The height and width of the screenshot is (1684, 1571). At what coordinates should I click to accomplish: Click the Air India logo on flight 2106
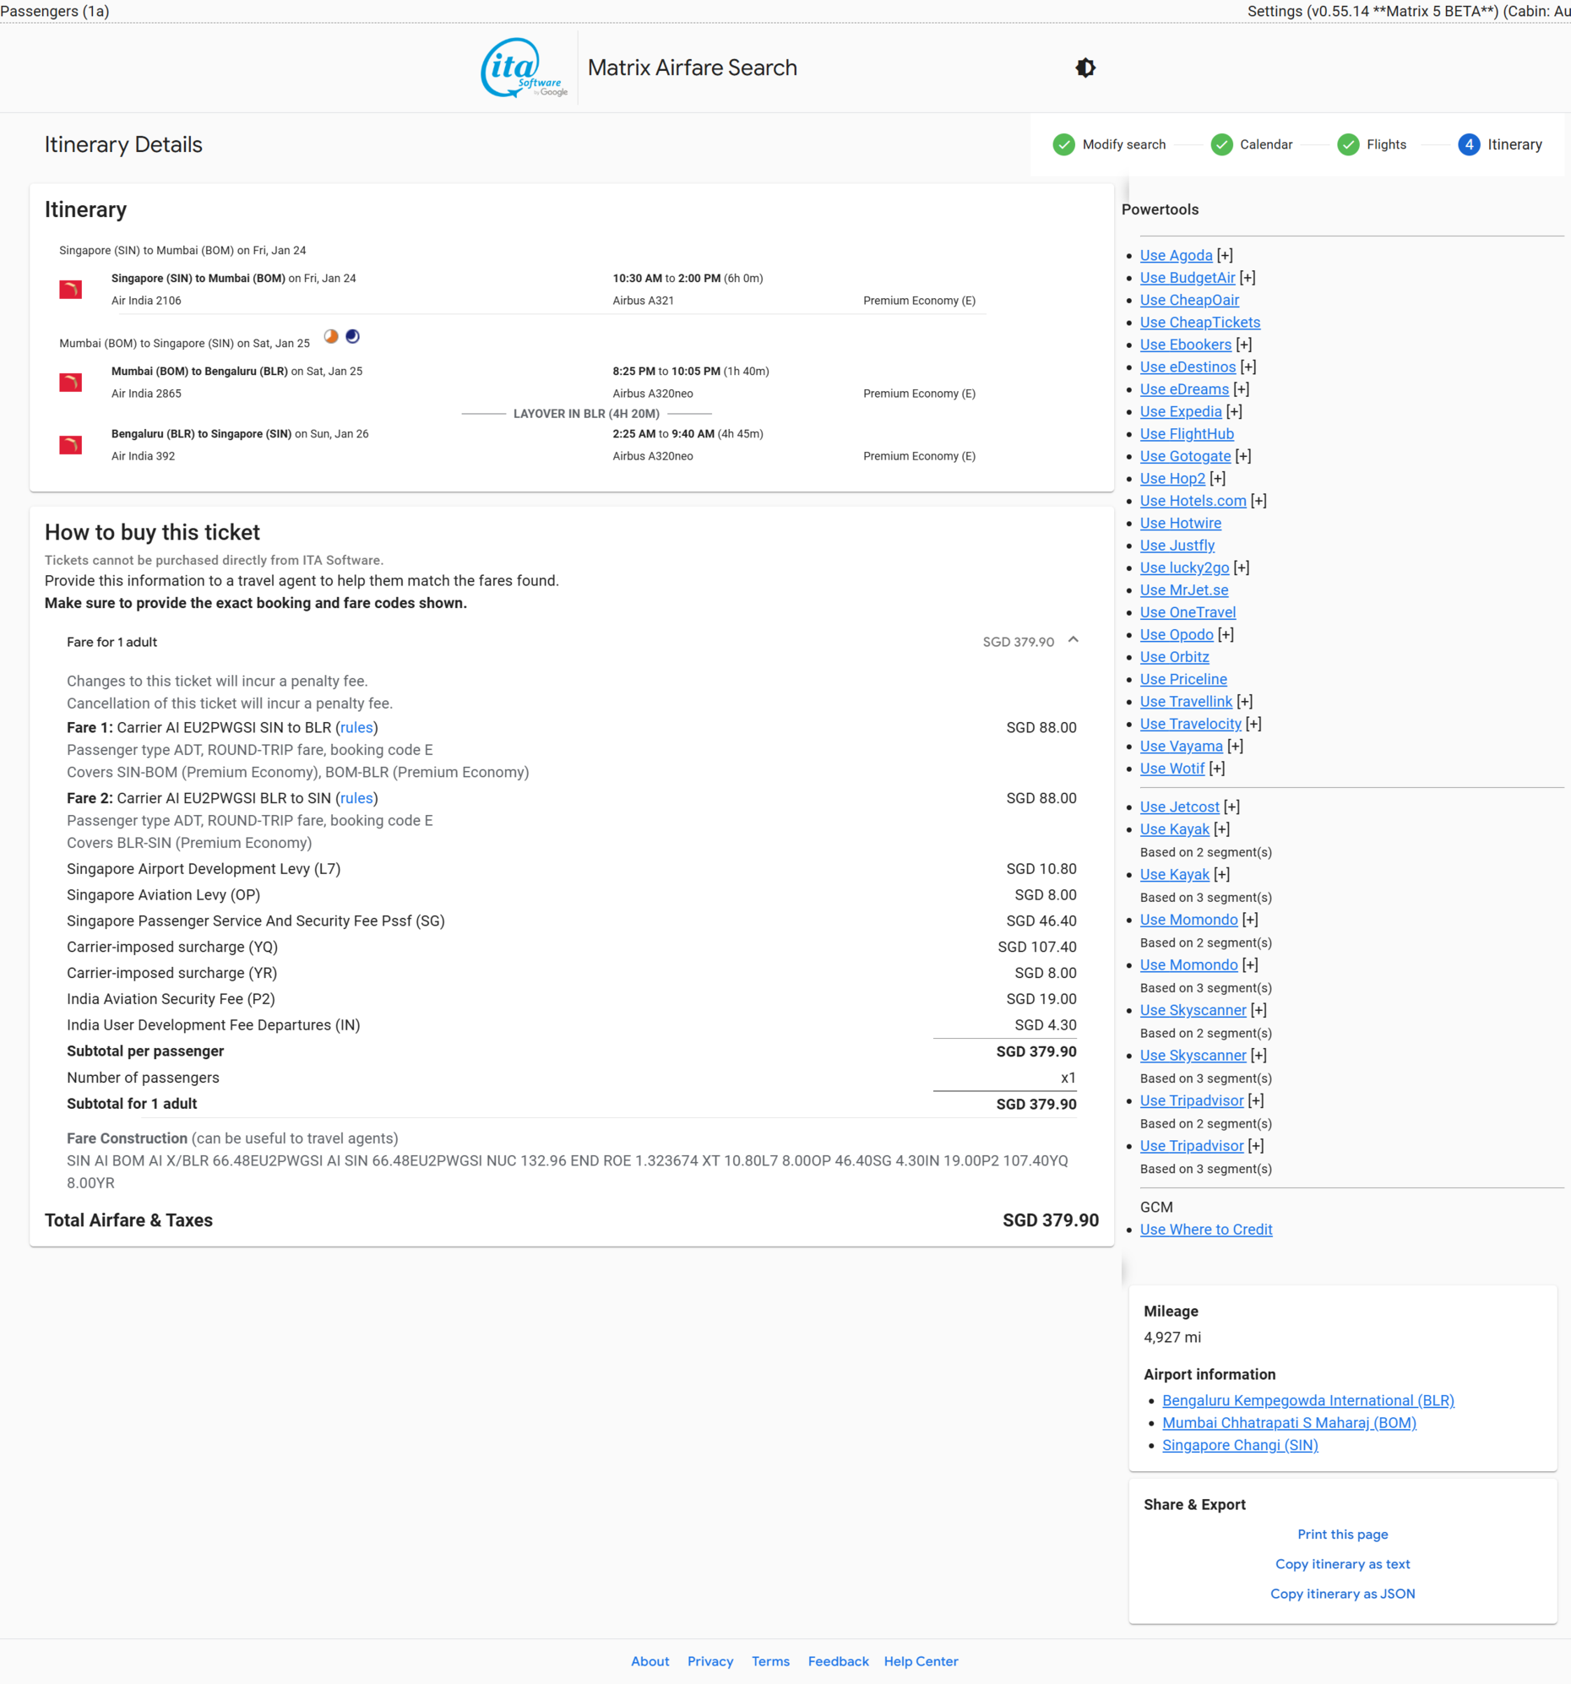[x=71, y=289]
